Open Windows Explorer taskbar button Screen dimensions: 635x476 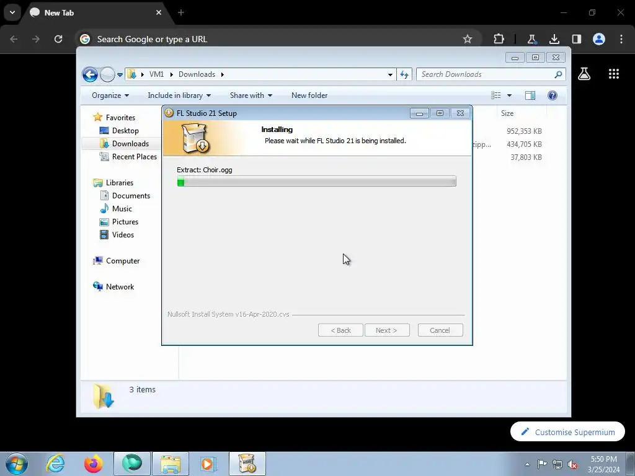[x=171, y=464]
